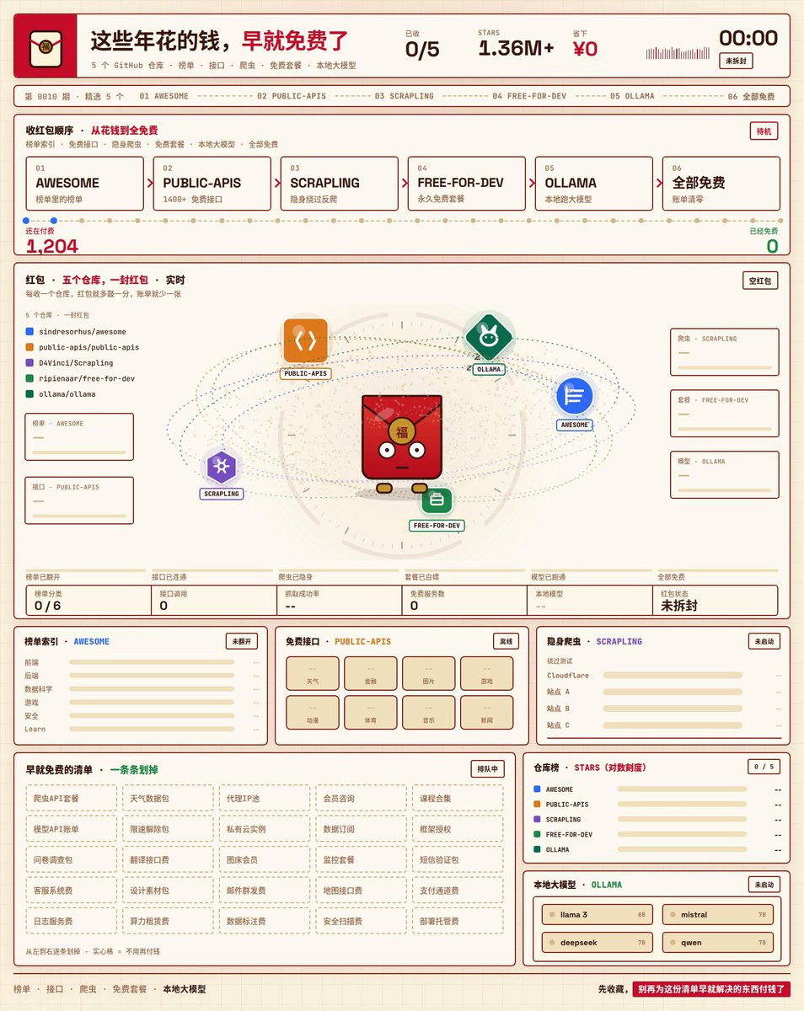The image size is (804, 1011).
Task: Click the 00:00 timer display
Action: point(748,37)
